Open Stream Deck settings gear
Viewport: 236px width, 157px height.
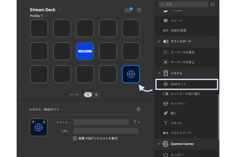[139, 10]
